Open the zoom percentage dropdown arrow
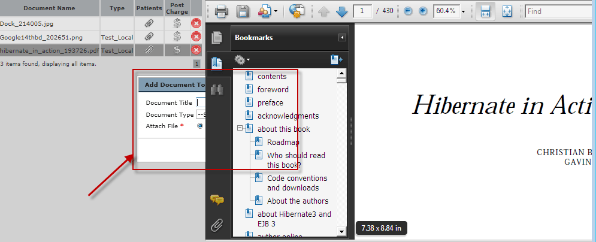This screenshot has width=596, height=242. [x=464, y=12]
